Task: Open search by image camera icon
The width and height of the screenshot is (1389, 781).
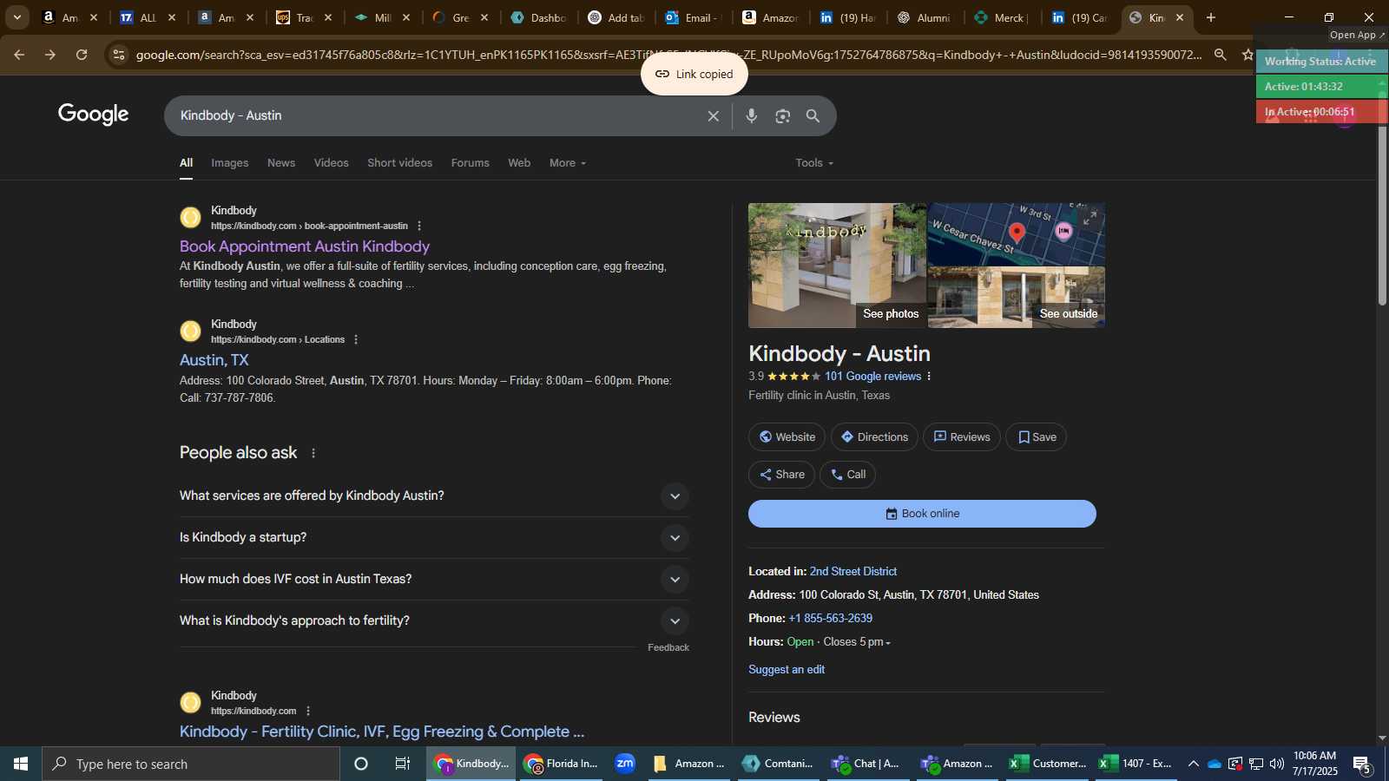Action: tap(783, 116)
